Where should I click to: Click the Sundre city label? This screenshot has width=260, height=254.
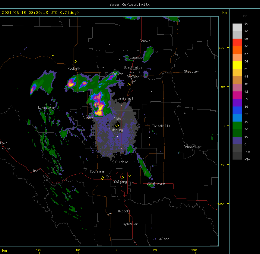click(88, 118)
